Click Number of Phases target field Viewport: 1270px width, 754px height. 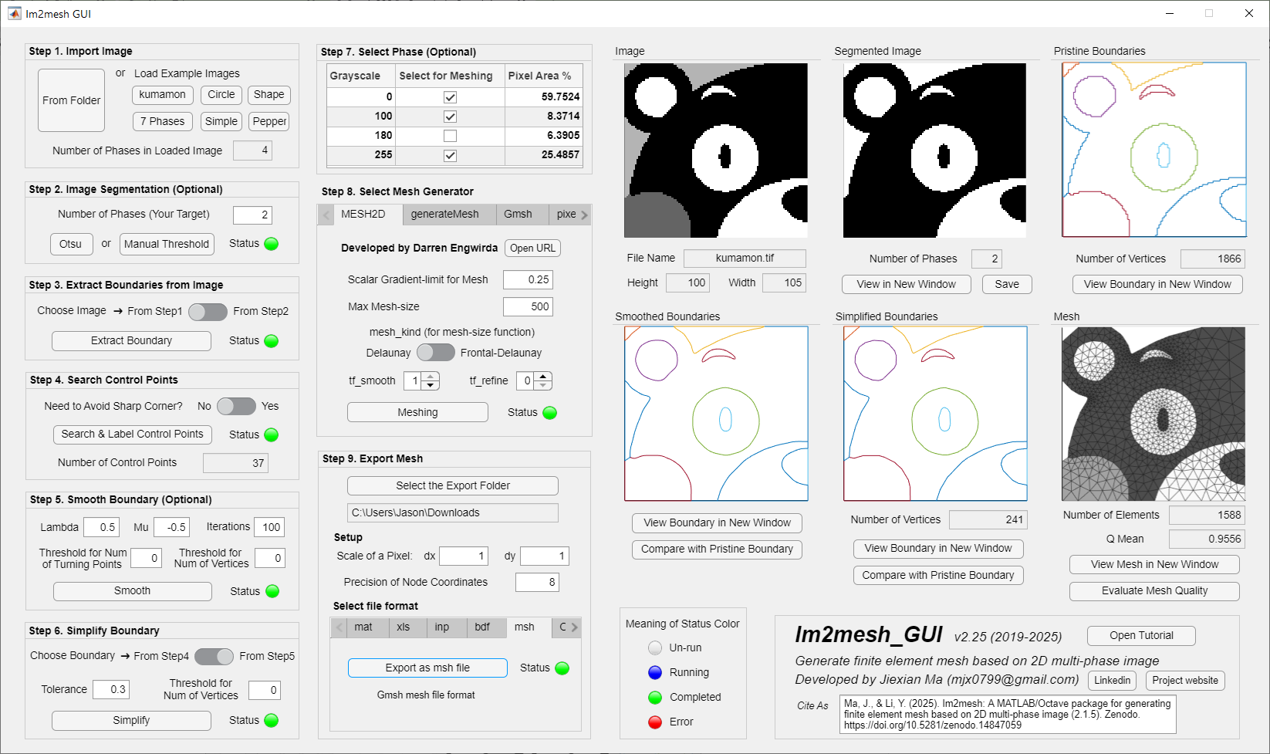click(x=252, y=215)
